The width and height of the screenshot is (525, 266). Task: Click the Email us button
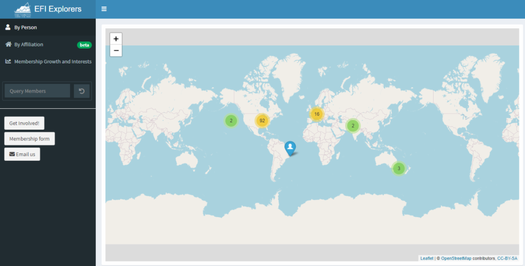[22, 154]
